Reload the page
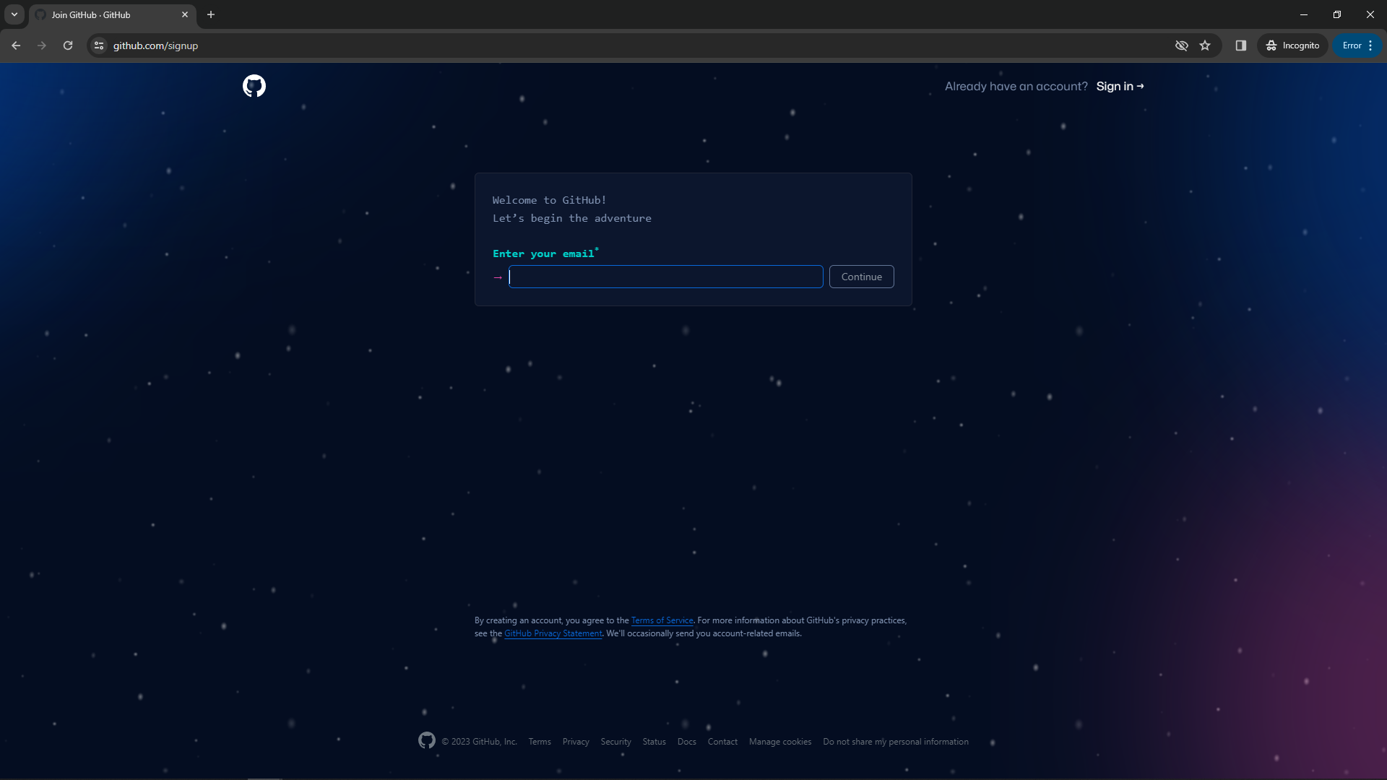This screenshot has width=1387, height=780. pyautogui.click(x=68, y=45)
